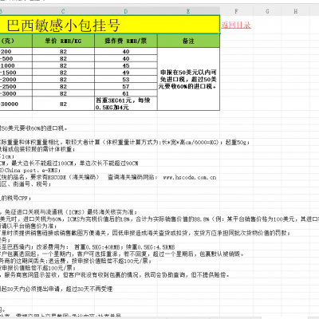Select operation fee cell showing 45
Viewport: 319px width, 319px height.
(126, 65)
